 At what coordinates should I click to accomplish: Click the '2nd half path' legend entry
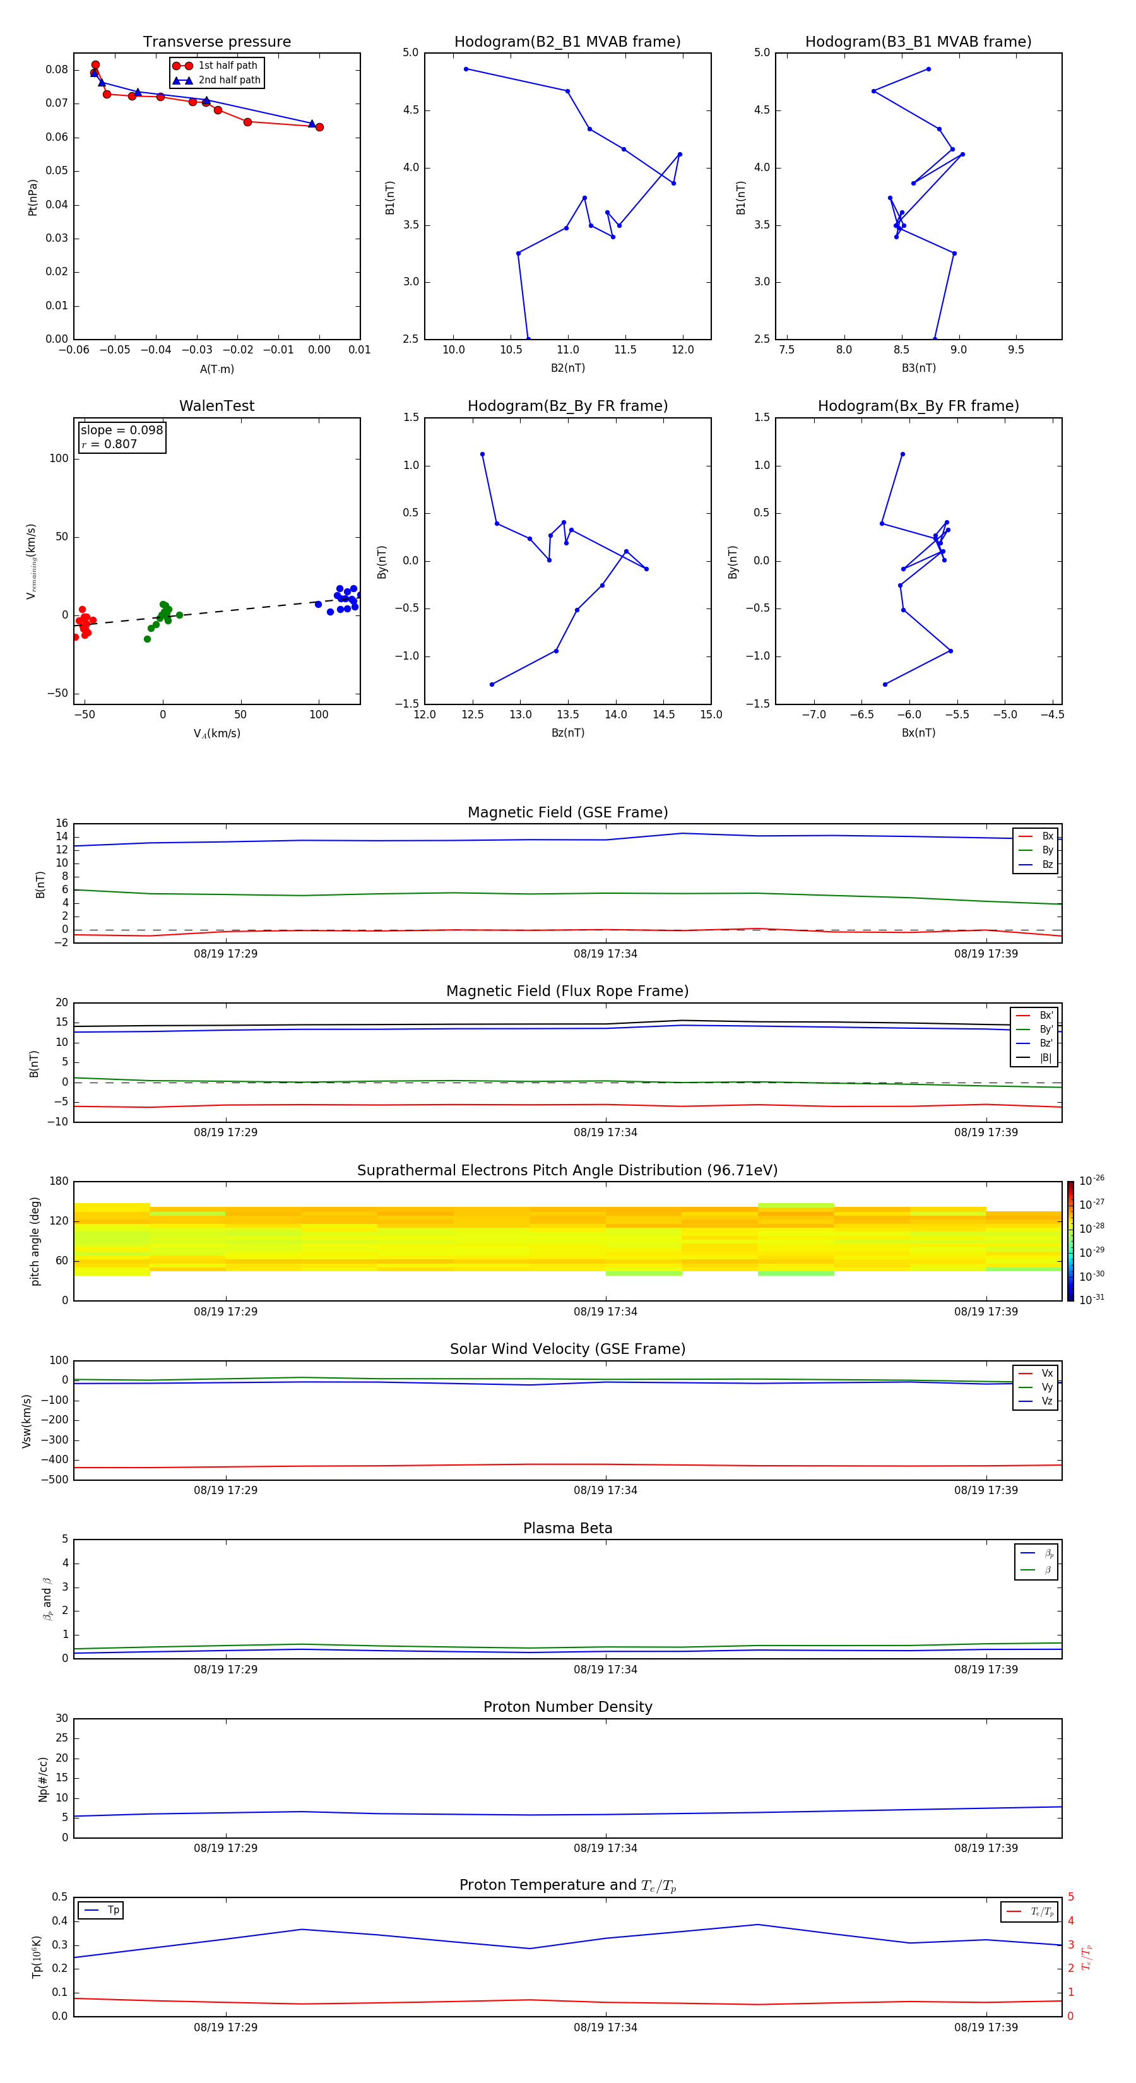tap(216, 80)
